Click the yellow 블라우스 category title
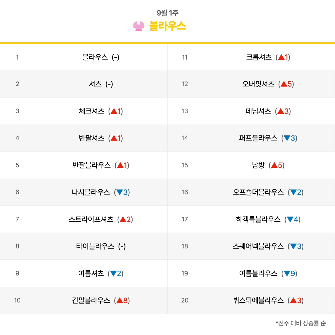Image resolution: width=335 pixels, height=335 pixels. tap(167, 26)
